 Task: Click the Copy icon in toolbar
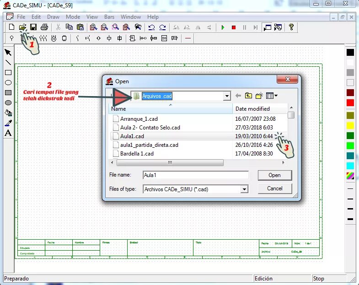[69, 27]
